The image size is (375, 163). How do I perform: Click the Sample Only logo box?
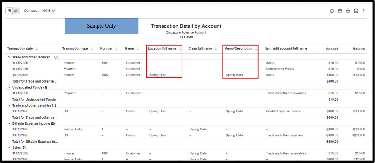tap(102, 26)
